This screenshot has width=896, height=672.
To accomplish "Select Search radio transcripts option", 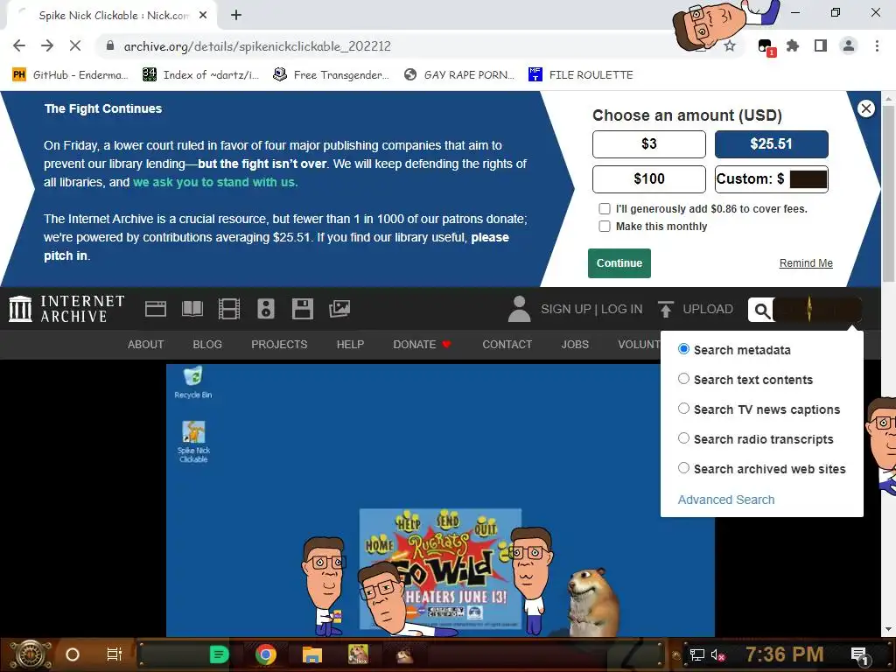I will coord(683,438).
